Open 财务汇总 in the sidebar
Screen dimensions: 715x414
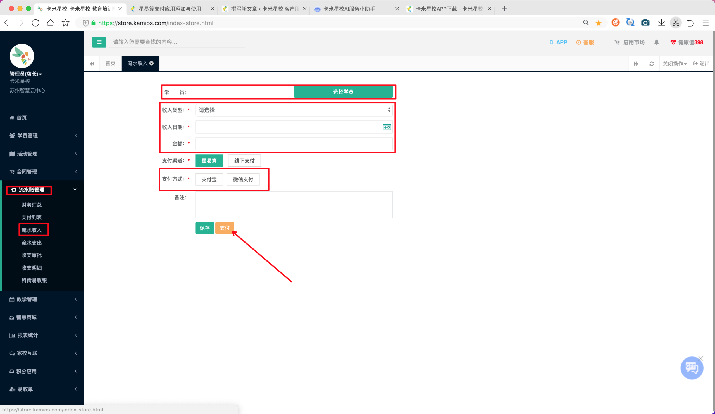[32, 205]
